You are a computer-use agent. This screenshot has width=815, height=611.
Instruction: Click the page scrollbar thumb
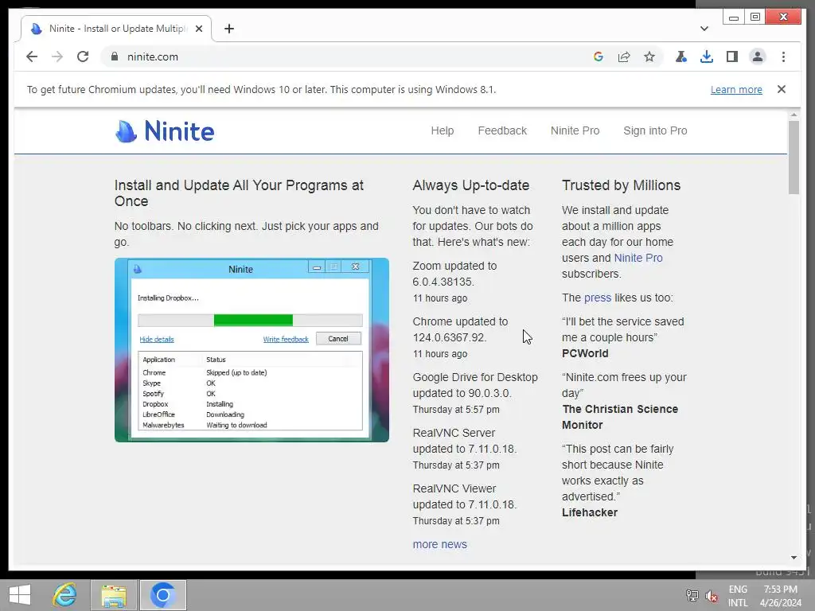point(794,157)
